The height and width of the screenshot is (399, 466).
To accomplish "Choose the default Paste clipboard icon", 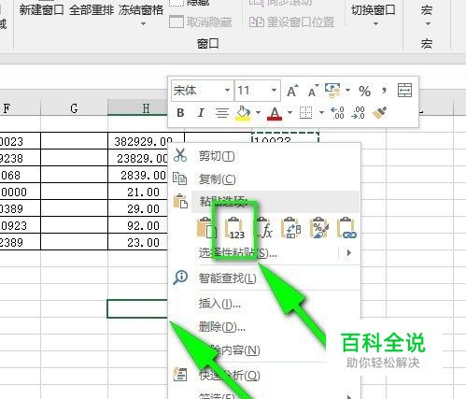I will pos(206,228).
